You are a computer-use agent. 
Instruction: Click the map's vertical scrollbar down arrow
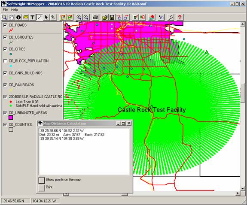click(x=242, y=188)
